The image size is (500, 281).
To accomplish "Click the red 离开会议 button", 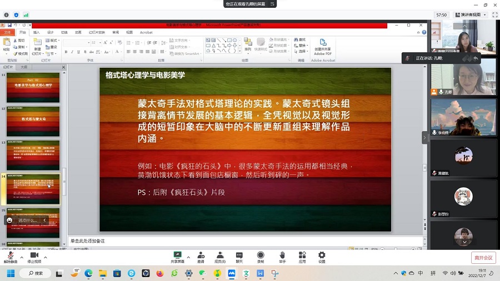I will pos(483,258).
